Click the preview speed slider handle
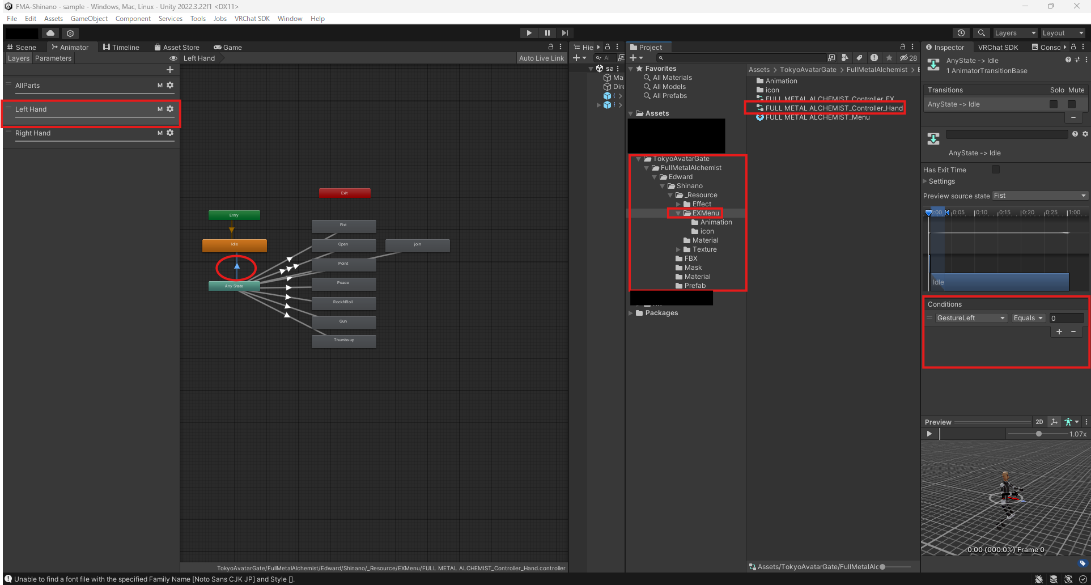This screenshot has width=1091, height=585. pyautogui.click(x=1038, y=434)
